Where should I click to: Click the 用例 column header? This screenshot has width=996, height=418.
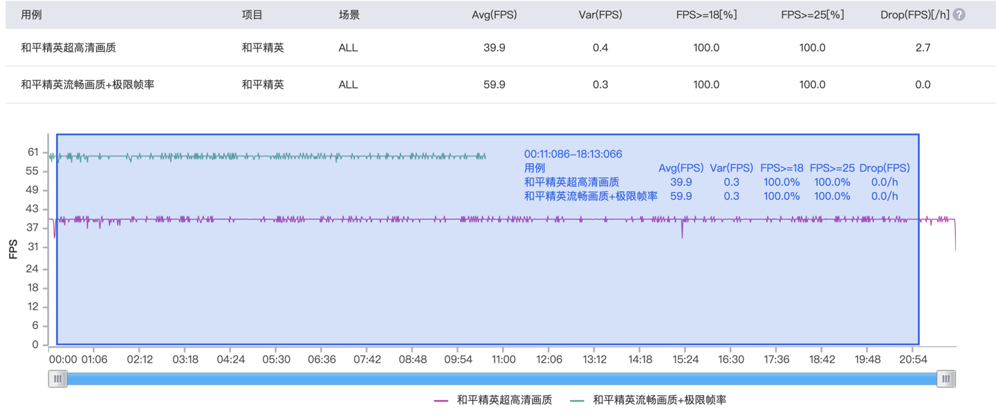[x=31, y=15]
